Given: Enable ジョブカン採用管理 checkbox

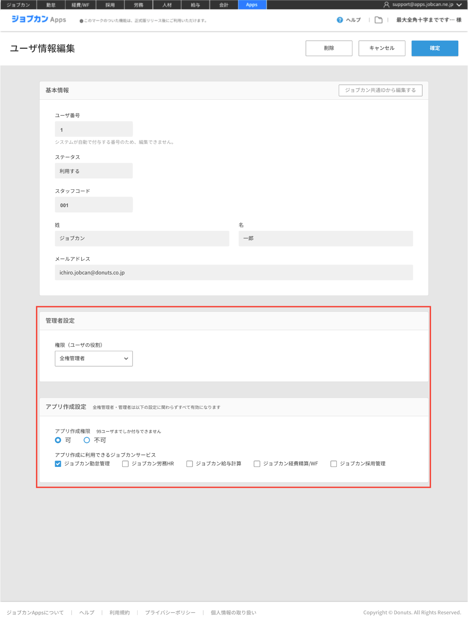Looking at the screenshot, I should click(334, 464).
